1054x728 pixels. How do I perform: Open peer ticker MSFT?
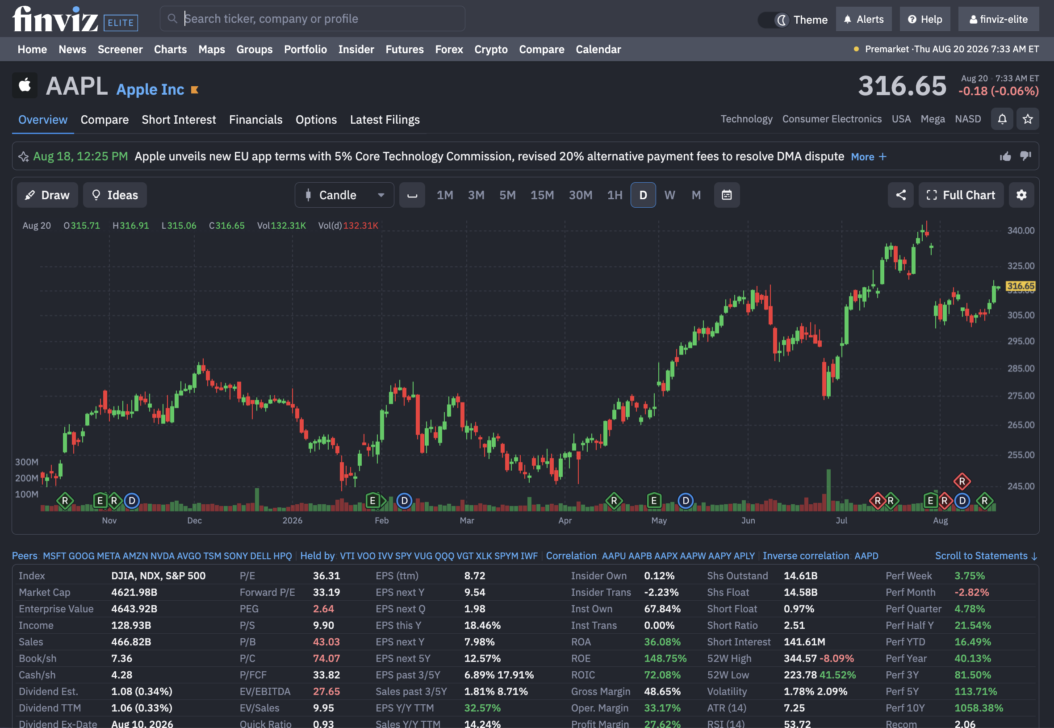[54, 556]
